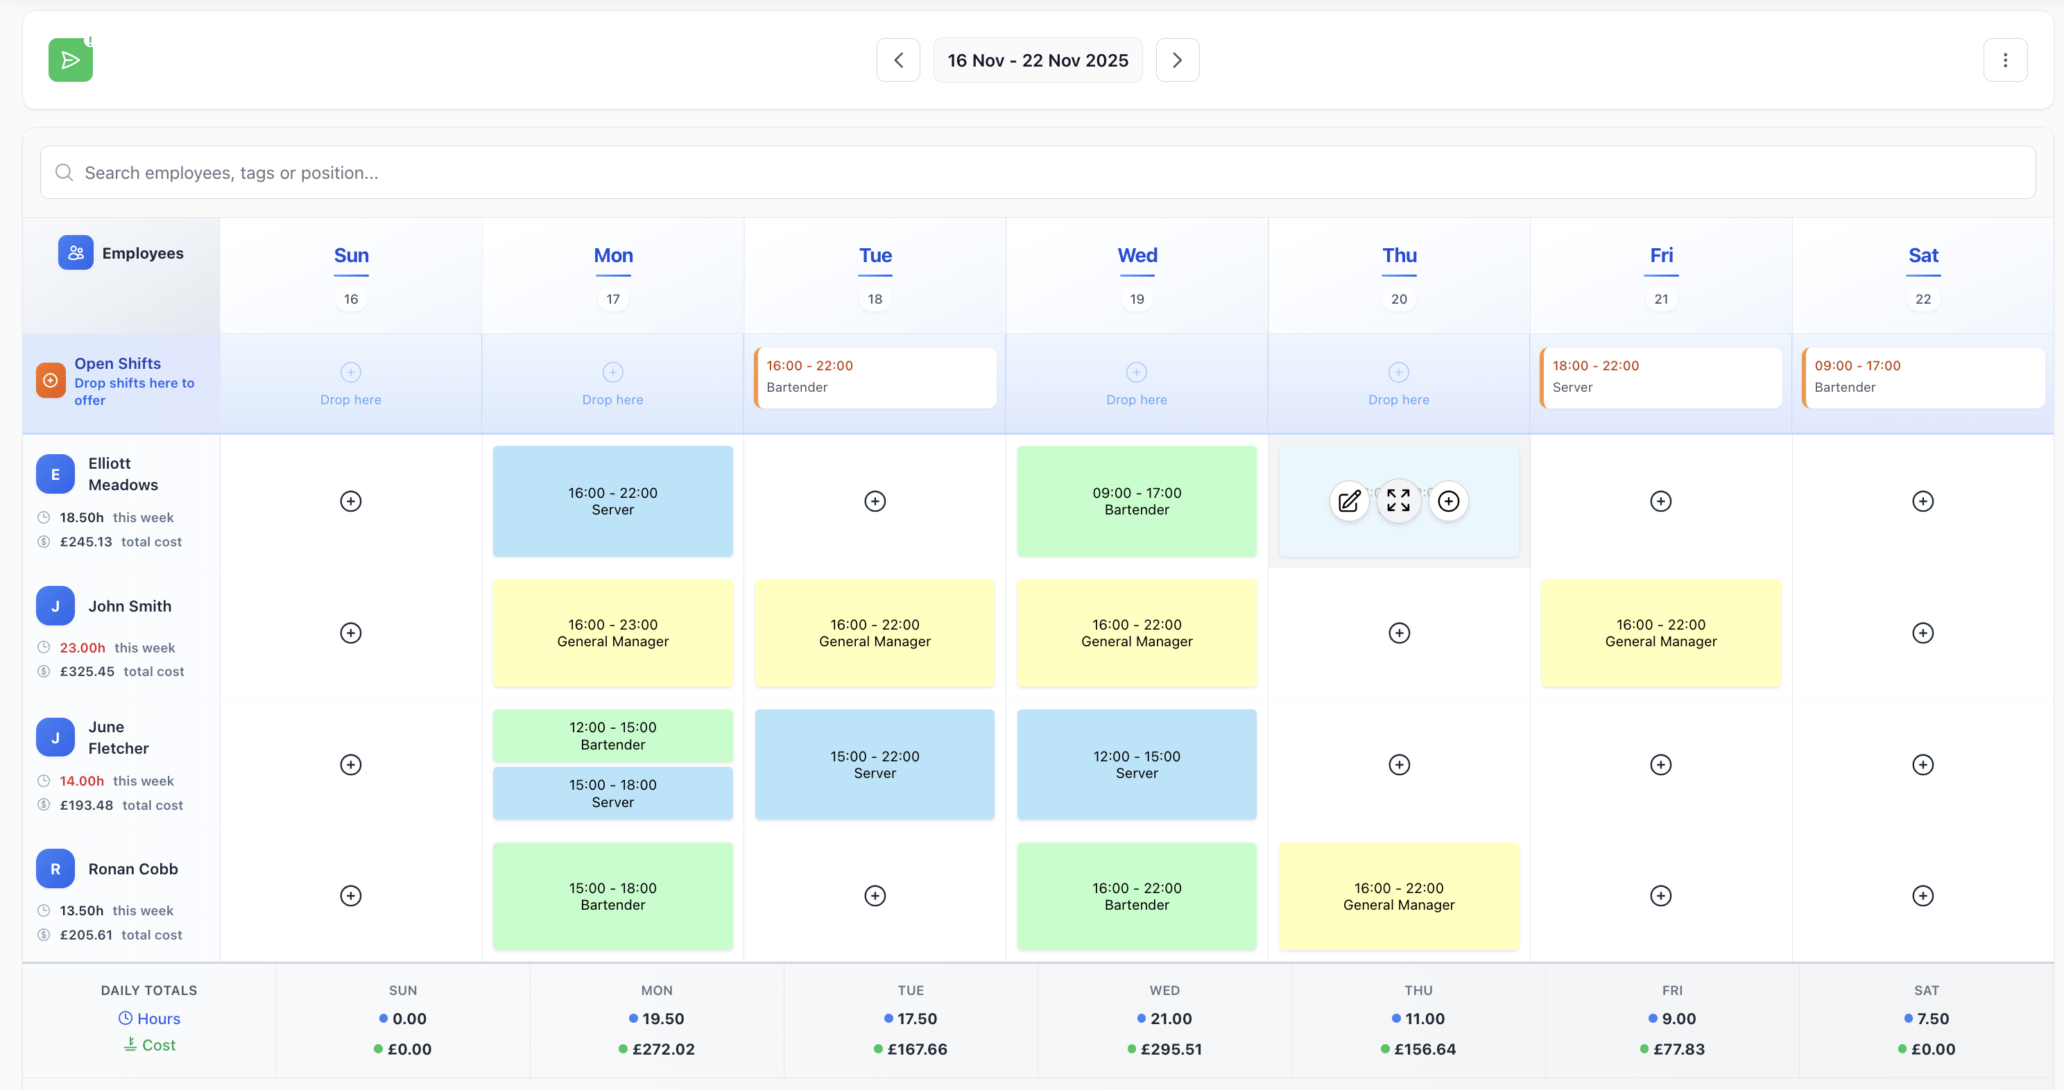This screenshot has height=1090, width=2064.
Task: Add a shift for John Smith on Sunday
Action: (x=350, y=632)
